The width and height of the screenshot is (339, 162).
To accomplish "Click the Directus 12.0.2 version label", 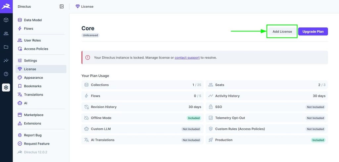I will click(x=35, y=152).
